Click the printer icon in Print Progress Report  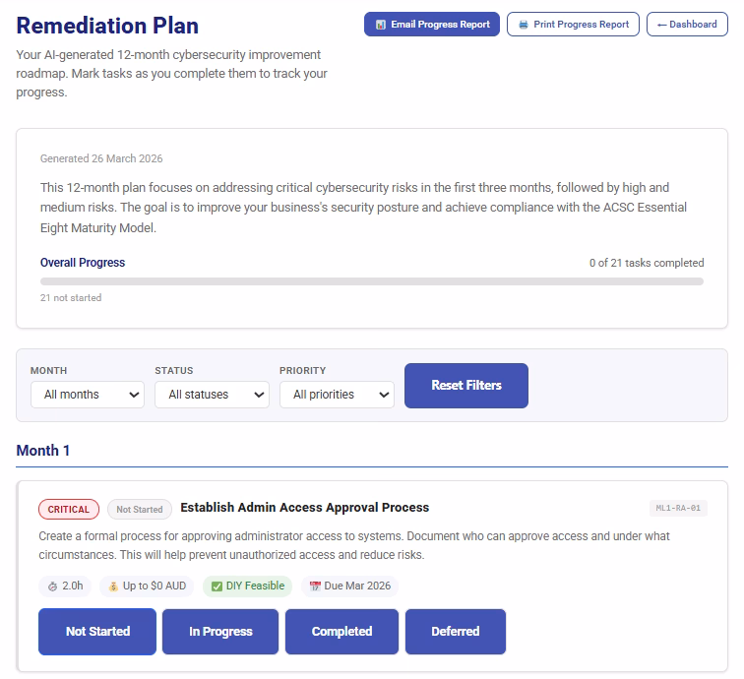pyautogui.click(x=523, y=25)
